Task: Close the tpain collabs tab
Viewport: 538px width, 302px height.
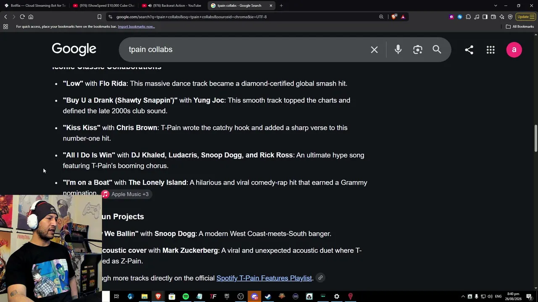Action: pos(271,5)
